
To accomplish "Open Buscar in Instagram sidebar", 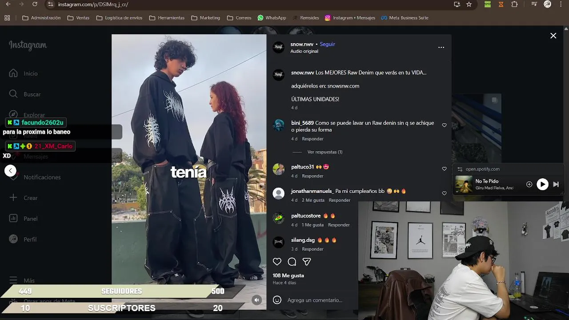I will click(x=26, y=94).
